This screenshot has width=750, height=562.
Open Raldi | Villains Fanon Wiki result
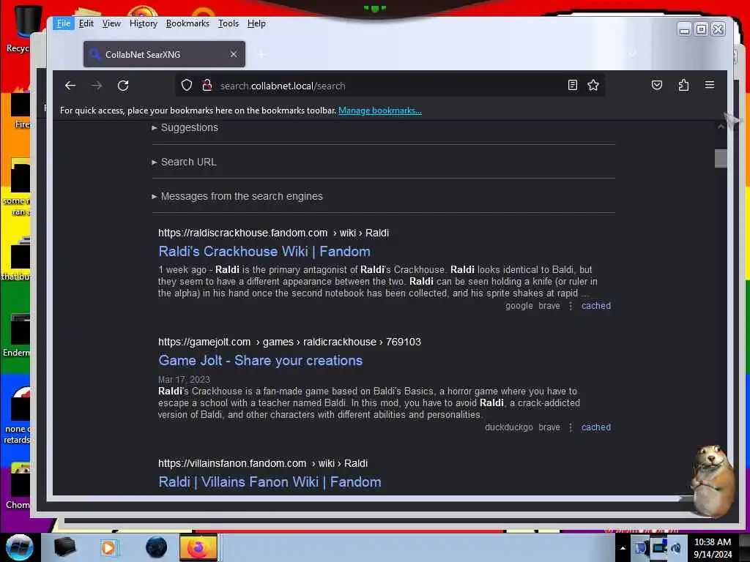[x=270, y=482]
